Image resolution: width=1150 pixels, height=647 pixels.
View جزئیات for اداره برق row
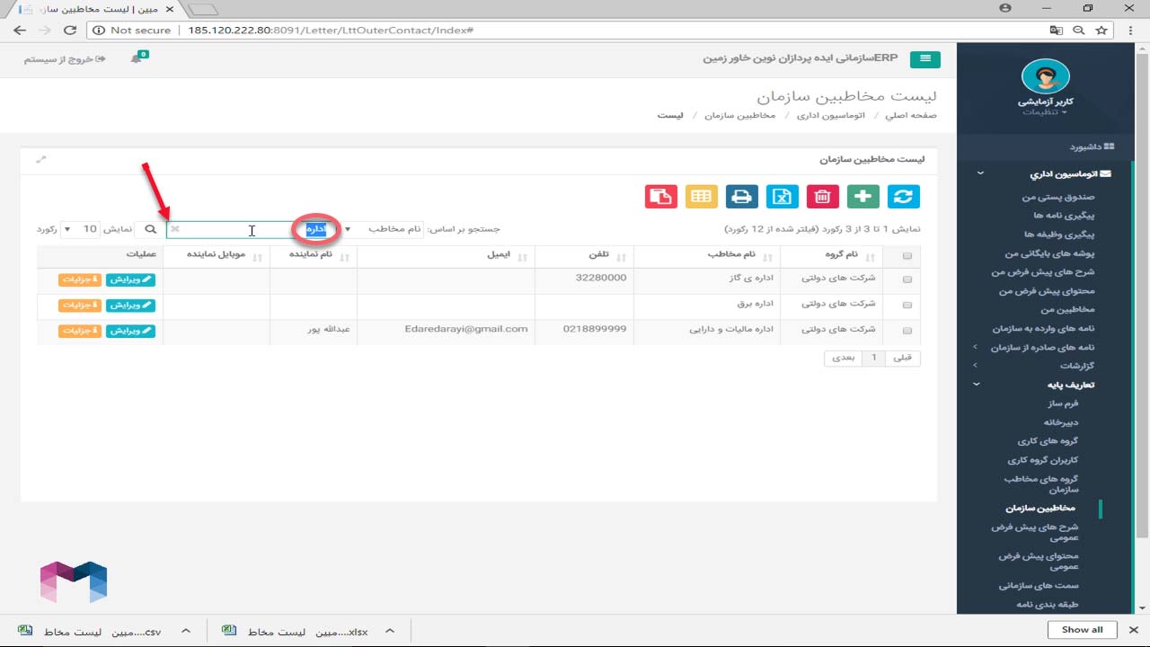point(81,306)
